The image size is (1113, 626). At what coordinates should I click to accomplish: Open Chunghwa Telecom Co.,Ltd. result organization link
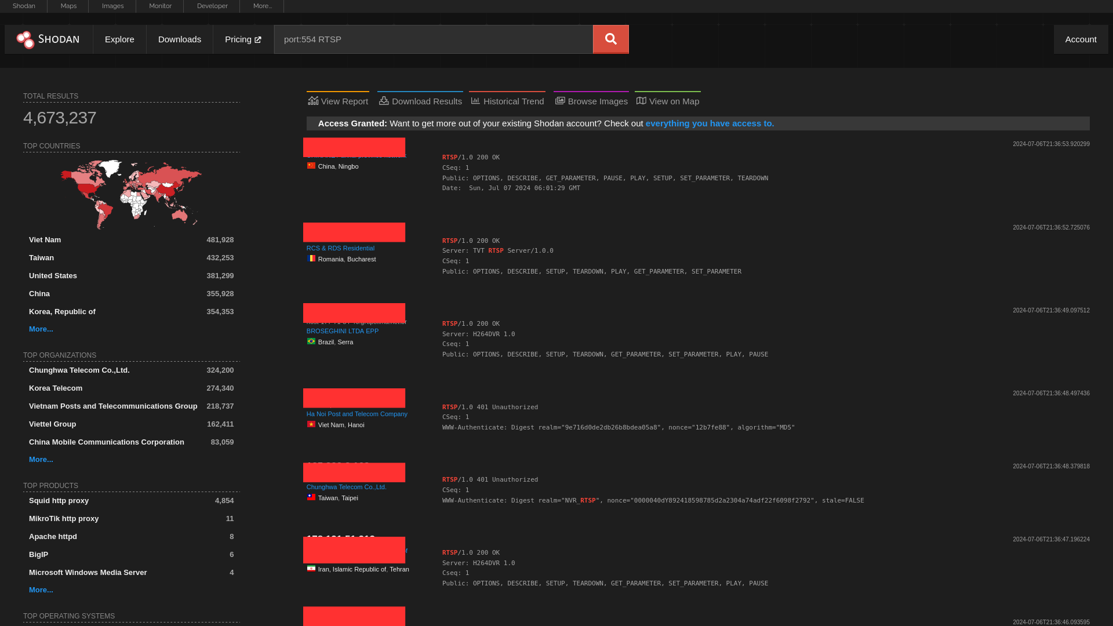[346, 487]
